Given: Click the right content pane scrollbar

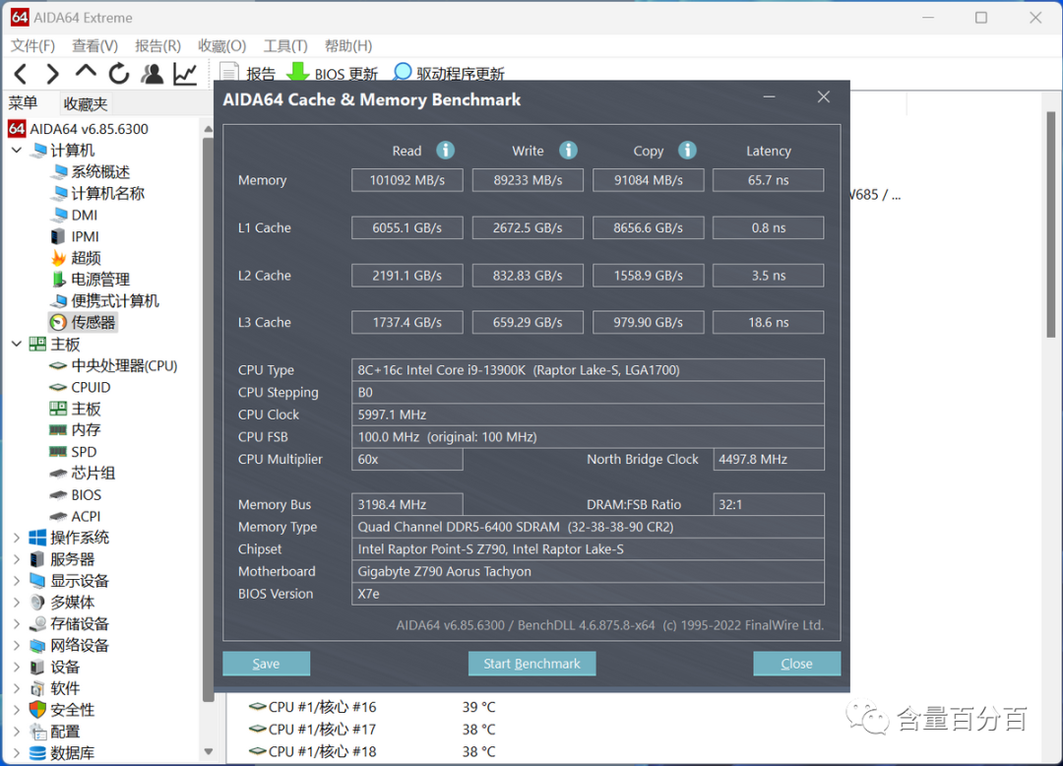Looking at the screenshot, I should click(1051, 223).
